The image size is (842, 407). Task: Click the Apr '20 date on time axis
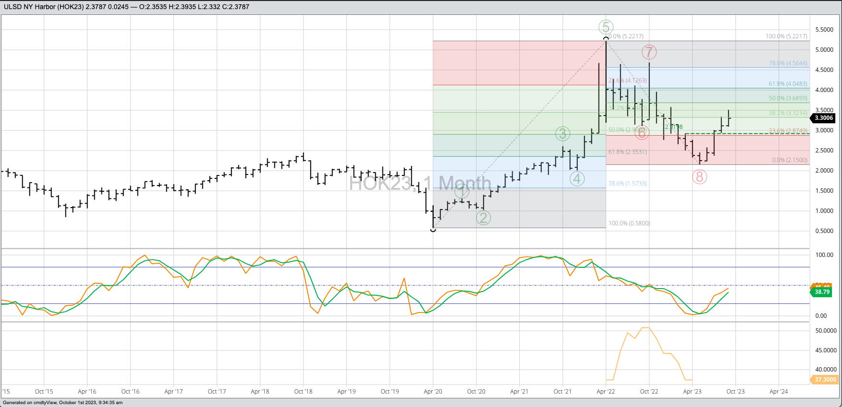click(433, 392)
